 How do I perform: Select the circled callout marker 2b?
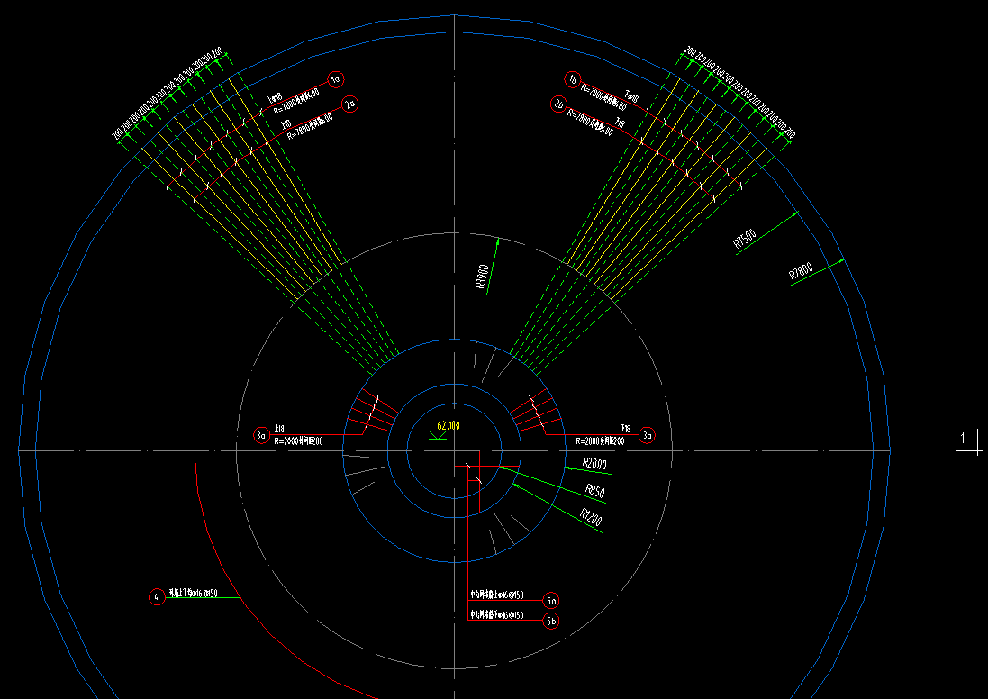click(x=558, y=104)
